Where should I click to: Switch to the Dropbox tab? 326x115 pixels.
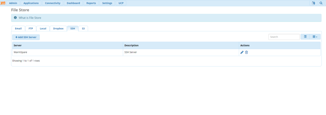(58, 28)
